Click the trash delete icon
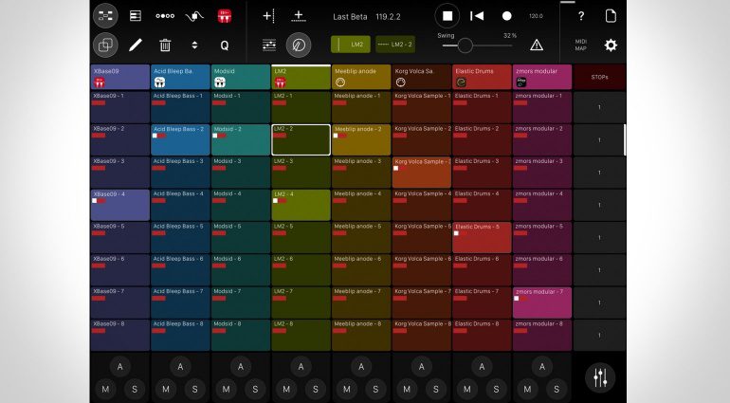730x403 pixels. pos(165,45)
